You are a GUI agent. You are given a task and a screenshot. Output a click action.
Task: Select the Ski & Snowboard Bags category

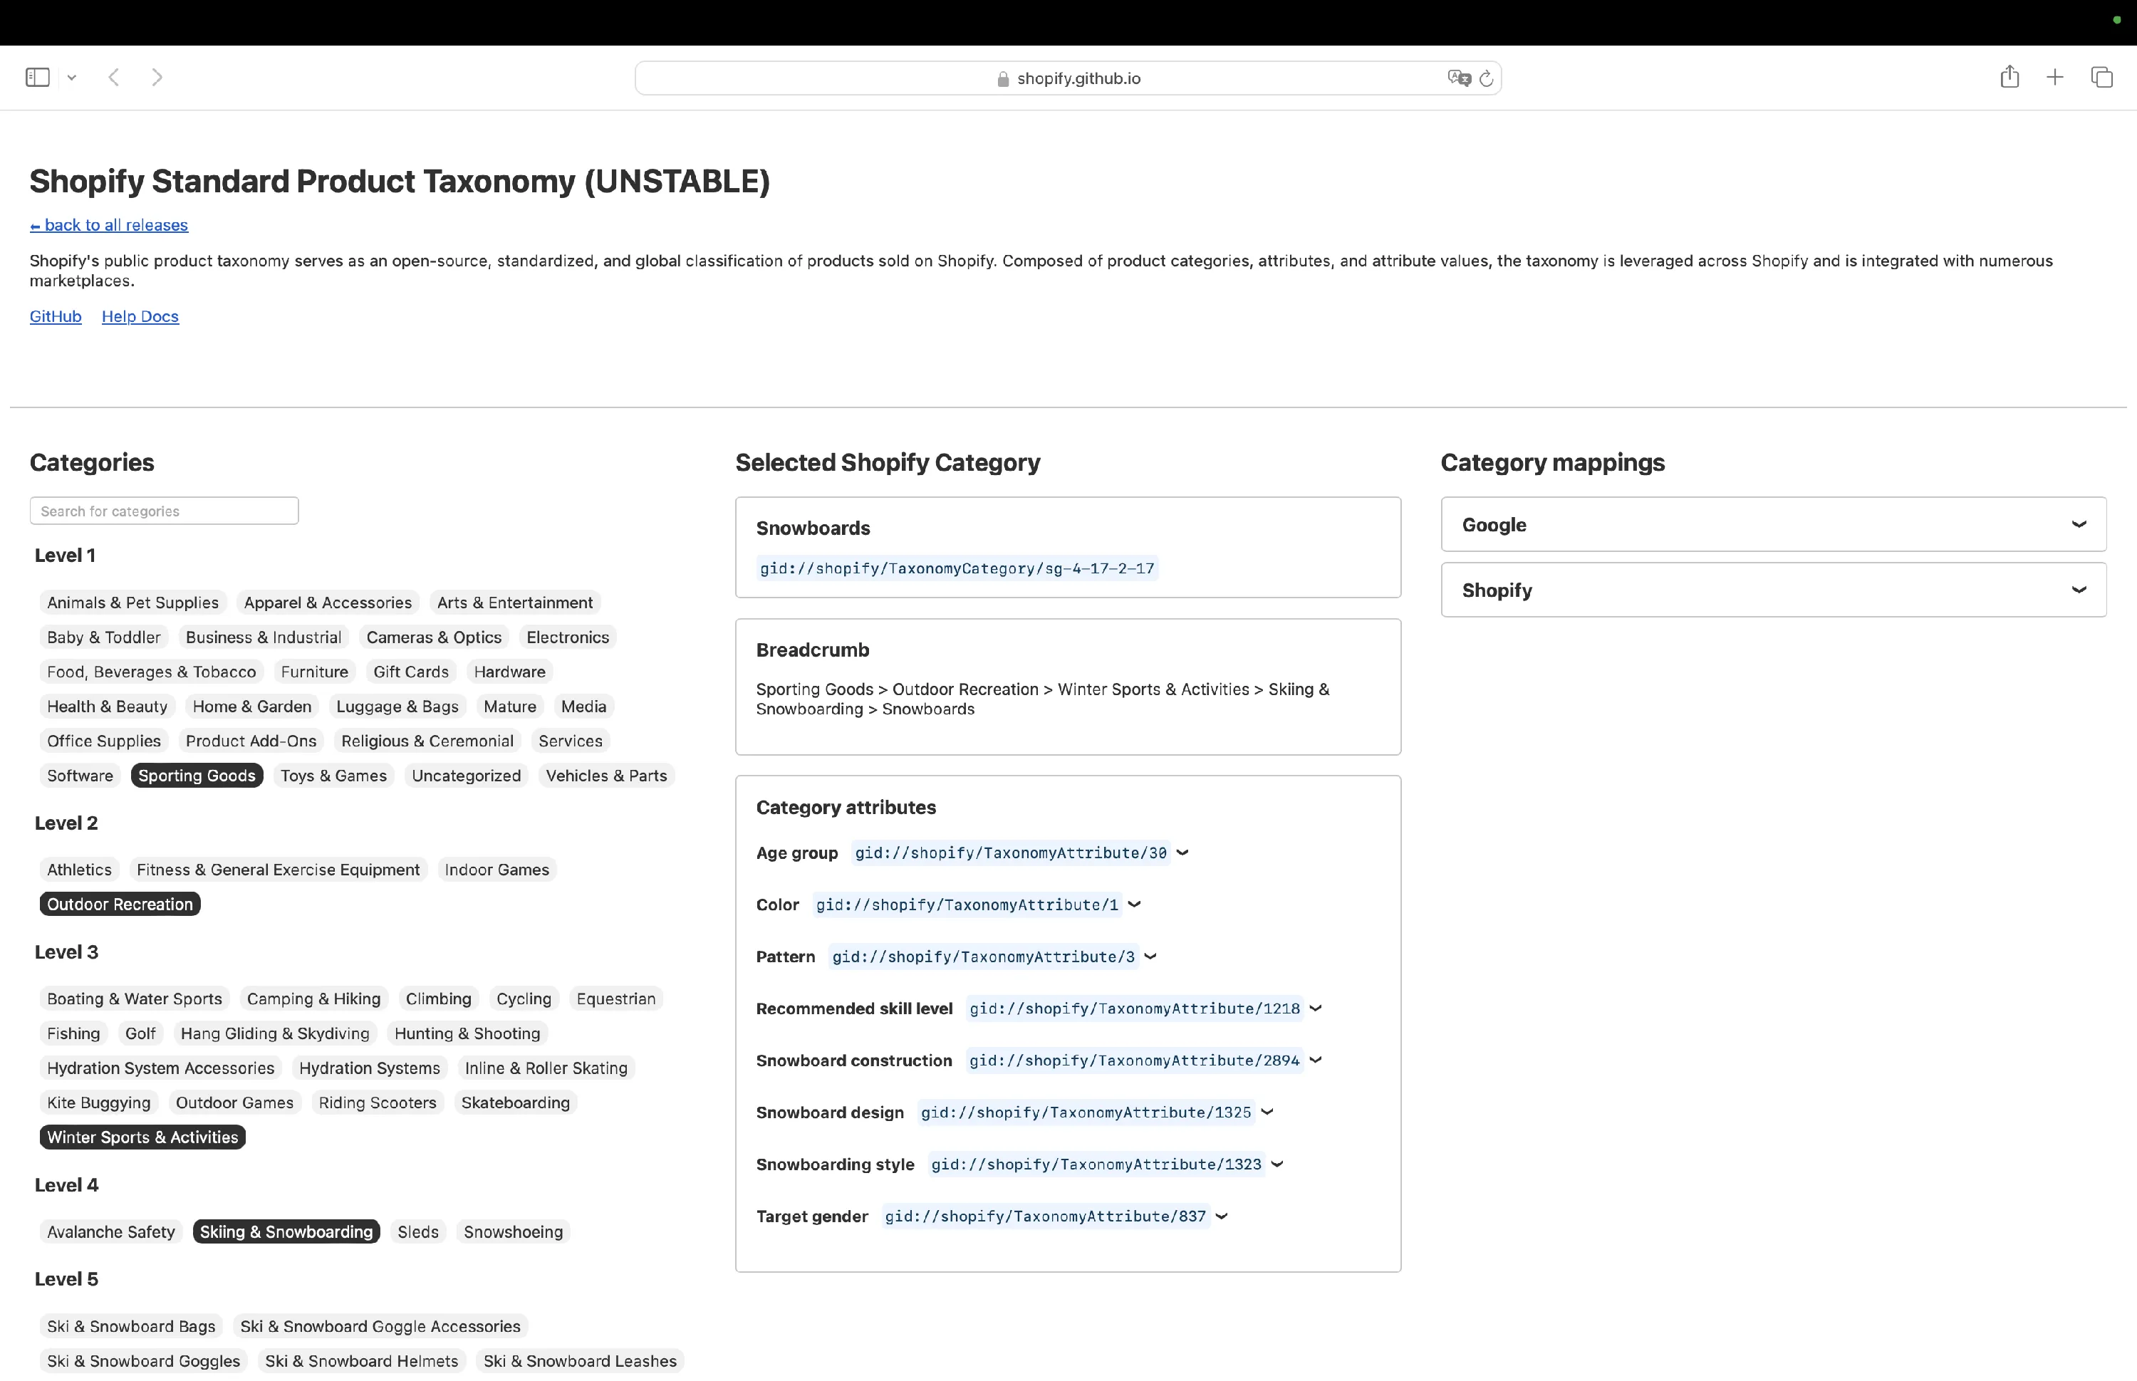131,1326
